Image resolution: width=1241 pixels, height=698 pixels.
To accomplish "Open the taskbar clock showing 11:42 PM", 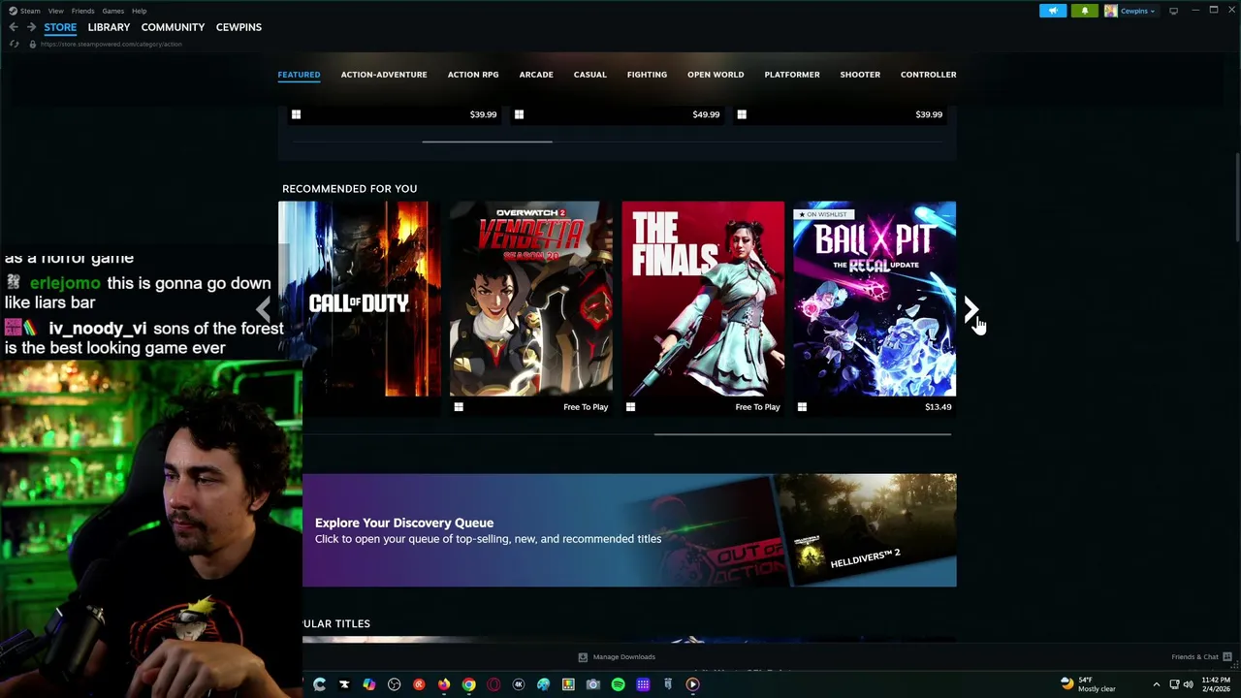I will (x=1216, y=684).
